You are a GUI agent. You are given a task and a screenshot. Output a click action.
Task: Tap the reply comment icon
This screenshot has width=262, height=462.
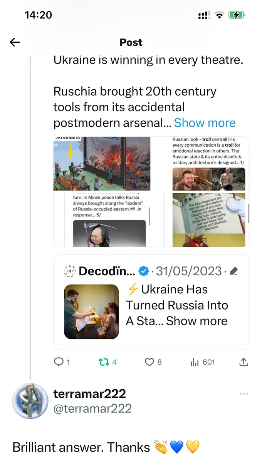click(59, 362)
